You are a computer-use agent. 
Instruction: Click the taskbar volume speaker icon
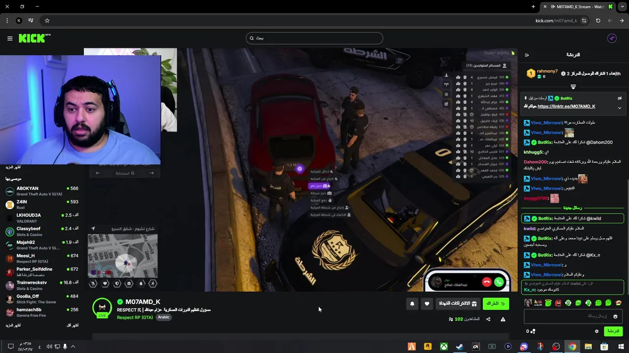49,347
